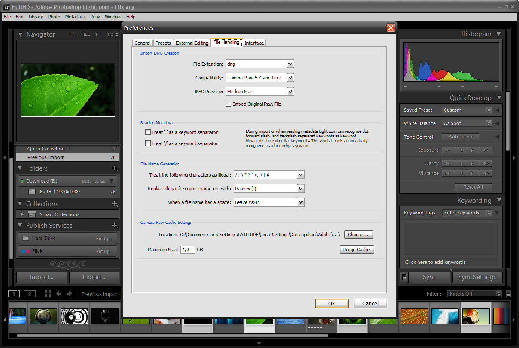519x348 pixels.
Task: Click the add folder plus icon in Folders
Action: 115,168
